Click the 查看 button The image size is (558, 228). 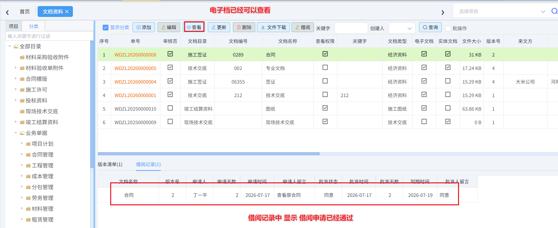(x=194, y=27)
